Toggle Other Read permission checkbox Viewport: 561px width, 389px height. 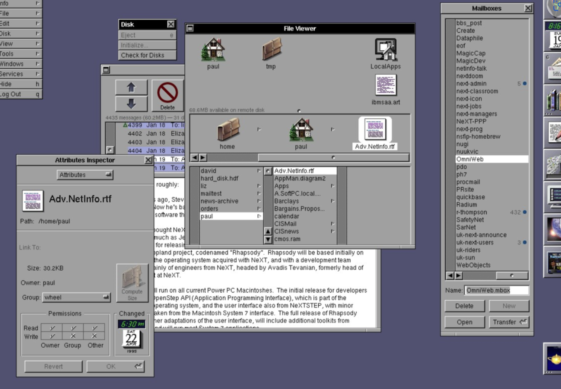coord(94,328)
